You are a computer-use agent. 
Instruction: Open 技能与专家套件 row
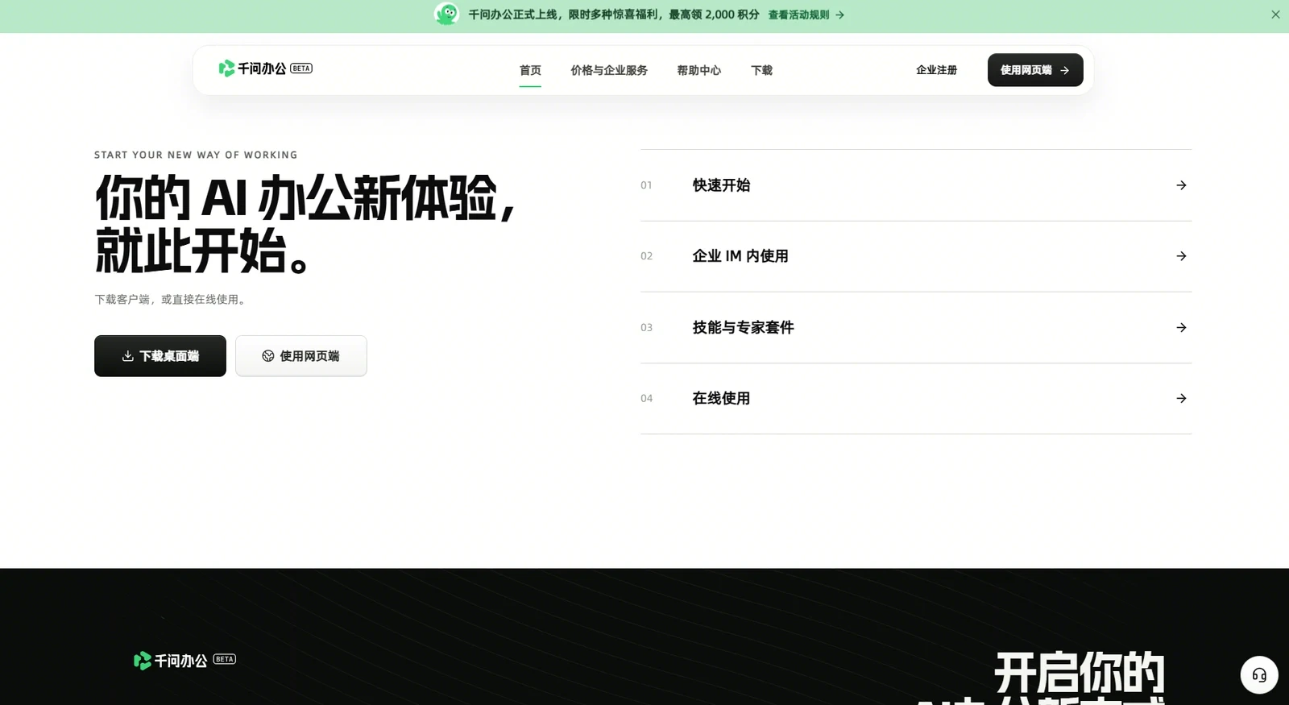coord(916,327)
